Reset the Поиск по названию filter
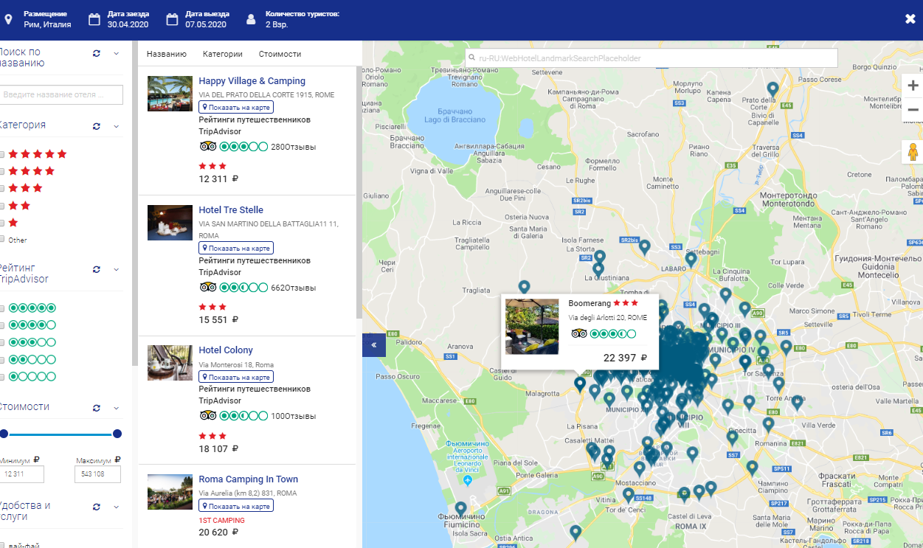This screenshot has height=548, width=923. [96, 53]
